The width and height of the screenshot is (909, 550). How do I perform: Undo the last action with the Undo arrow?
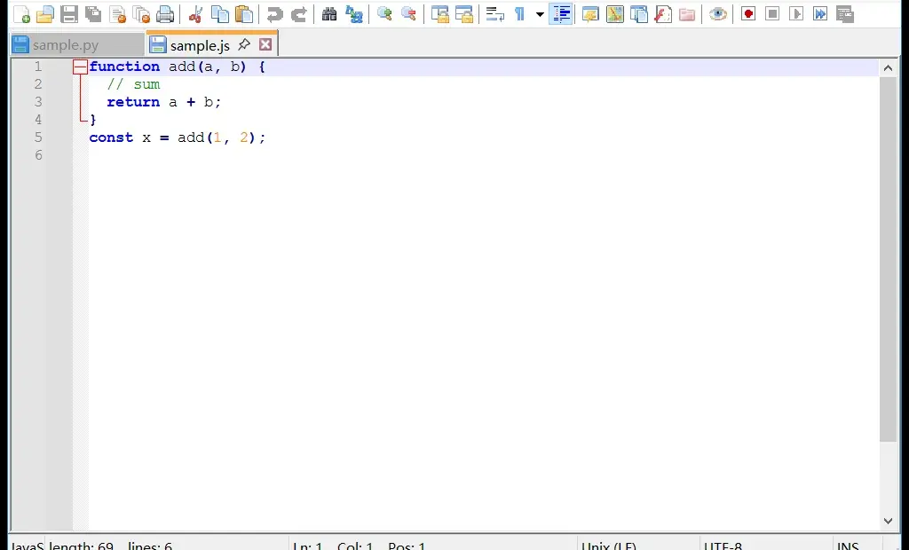274,14
